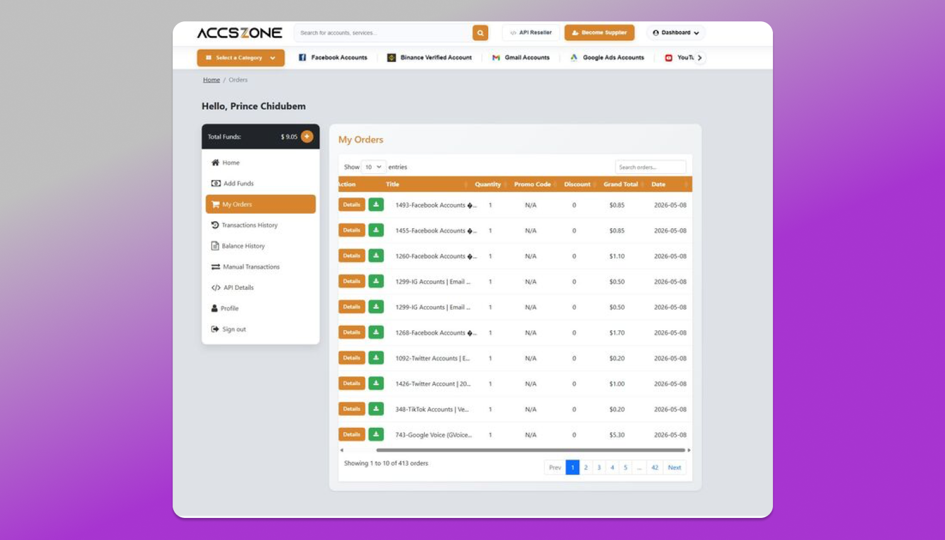Open the Google Ads Accounts category
This screenshot has width=945, height=540.
[607, 57]
